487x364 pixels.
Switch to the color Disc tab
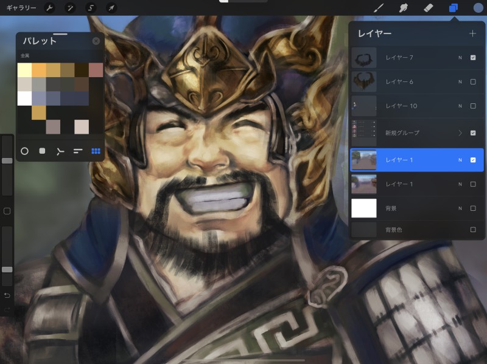coord(24,151)
